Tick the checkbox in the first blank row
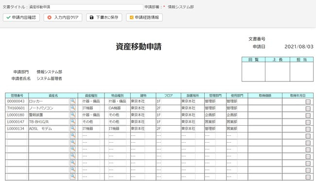The image size is (316, 181). pyautogui.click(x=308, y=136)
